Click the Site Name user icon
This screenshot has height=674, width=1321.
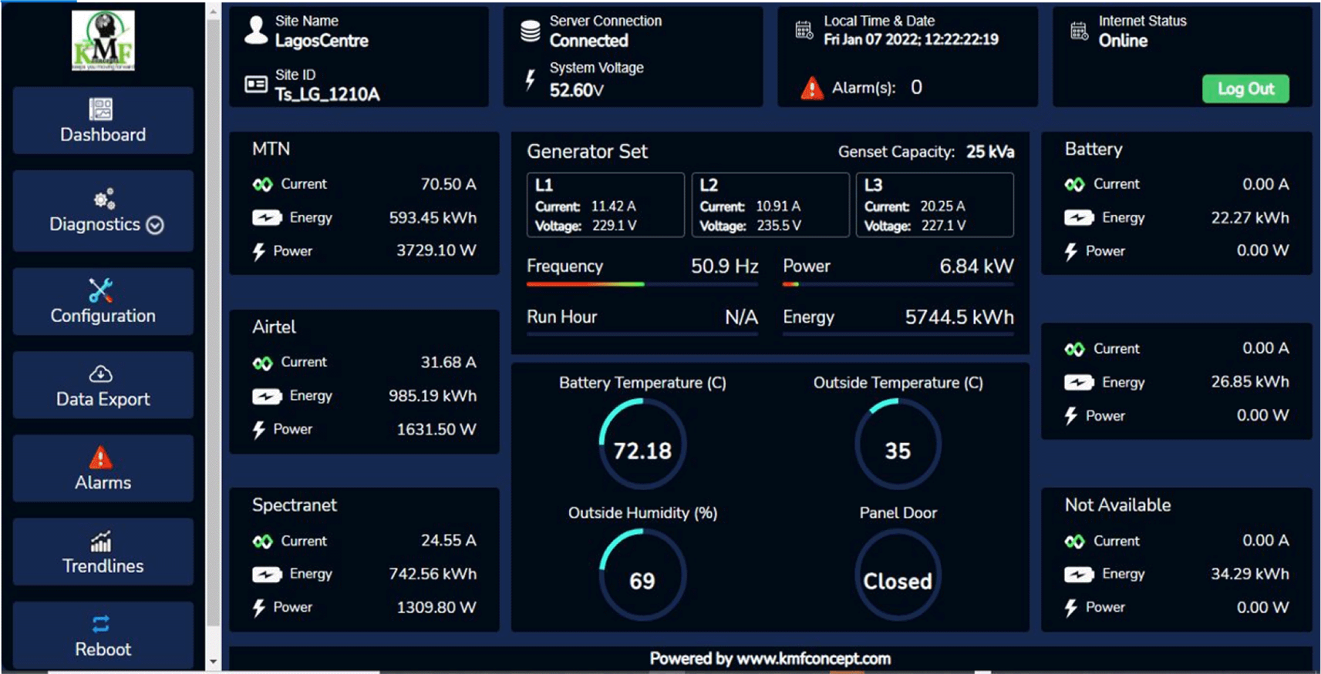[x=256, y=31]
